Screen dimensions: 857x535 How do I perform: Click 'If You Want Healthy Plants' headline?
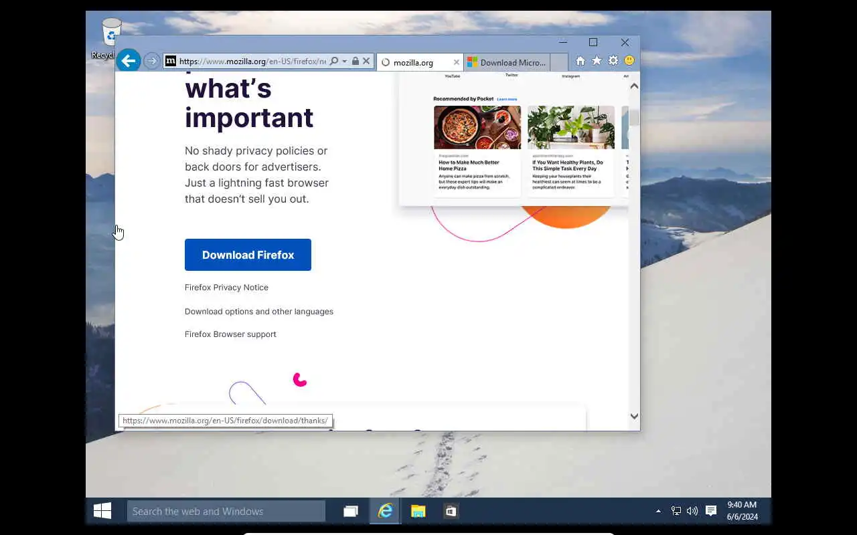point(568,165)
